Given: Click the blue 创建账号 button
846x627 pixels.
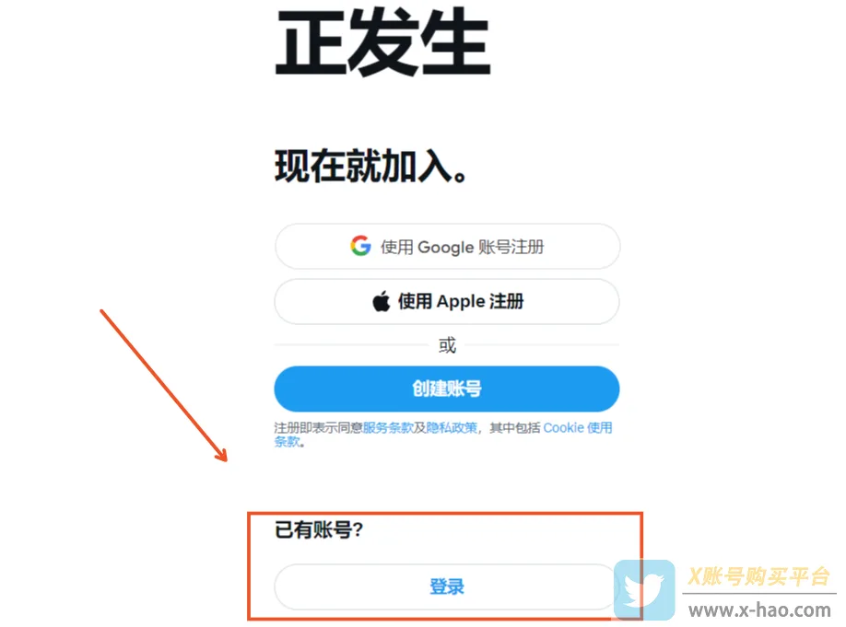Looking at the screenshot, I should click(447, 389).
